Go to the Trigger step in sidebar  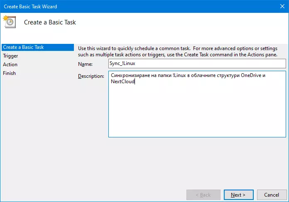point(10,56)
